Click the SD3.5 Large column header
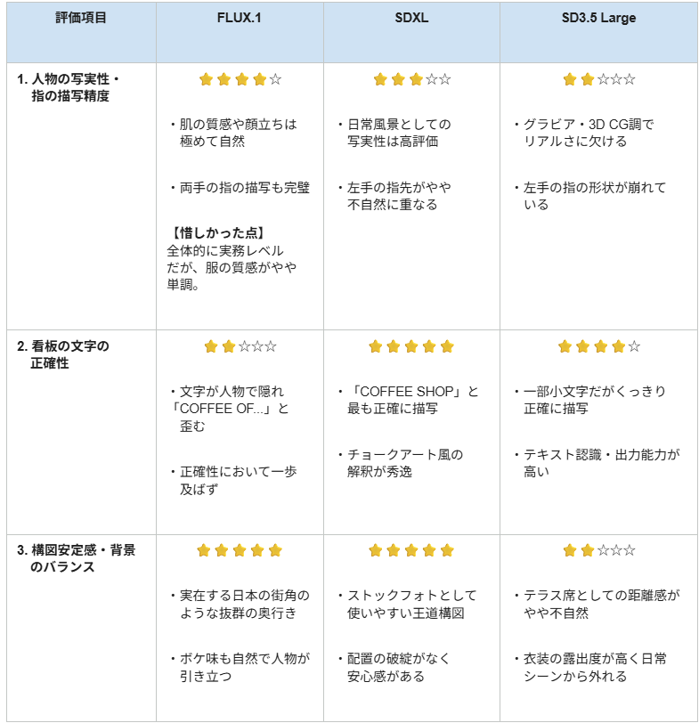Image resolution: width=699 pixels, height=723 pixels. pos(598,18)
